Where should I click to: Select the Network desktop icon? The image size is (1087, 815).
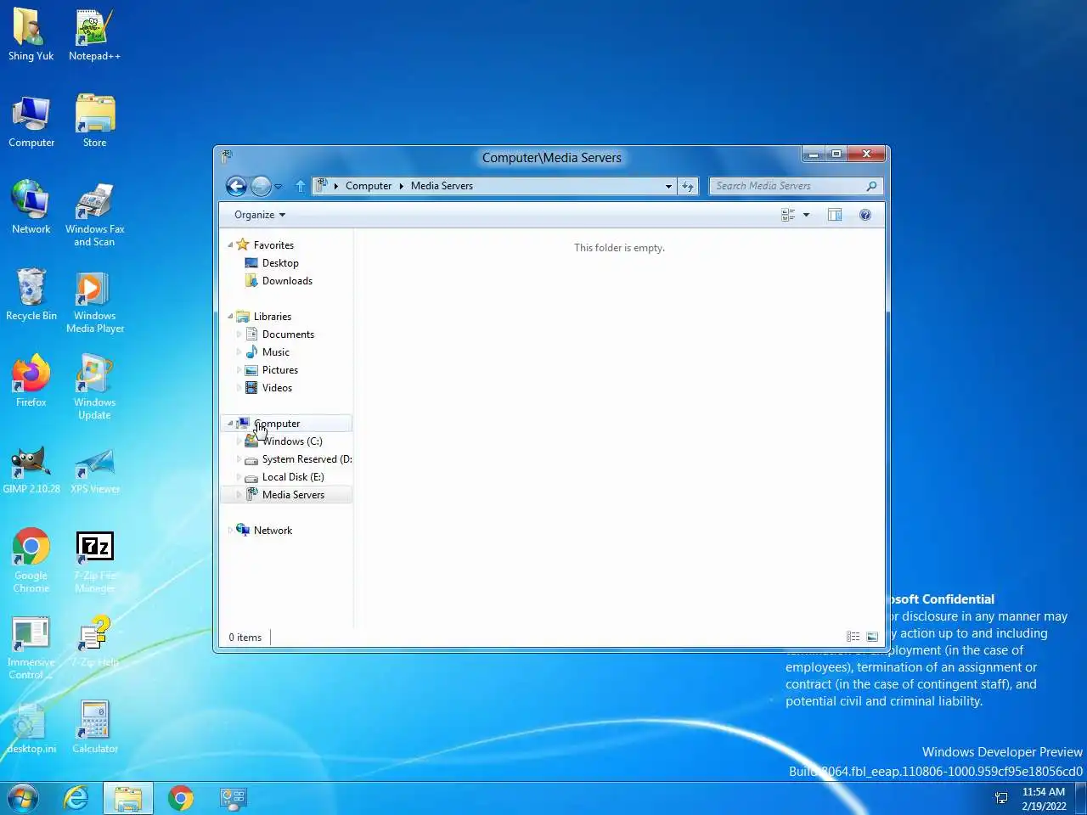coord(31,208)
